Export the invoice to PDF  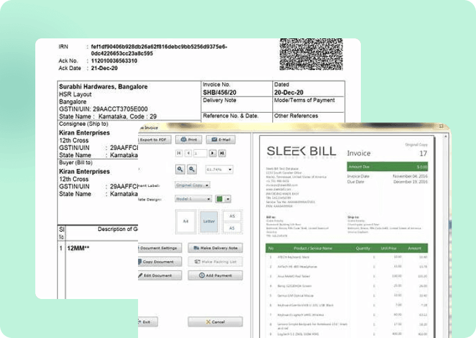coord(154,140)
